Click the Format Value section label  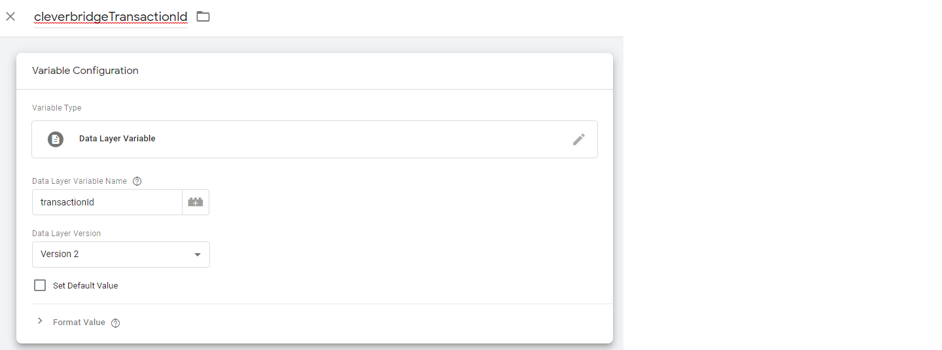(x=78, y=323)
